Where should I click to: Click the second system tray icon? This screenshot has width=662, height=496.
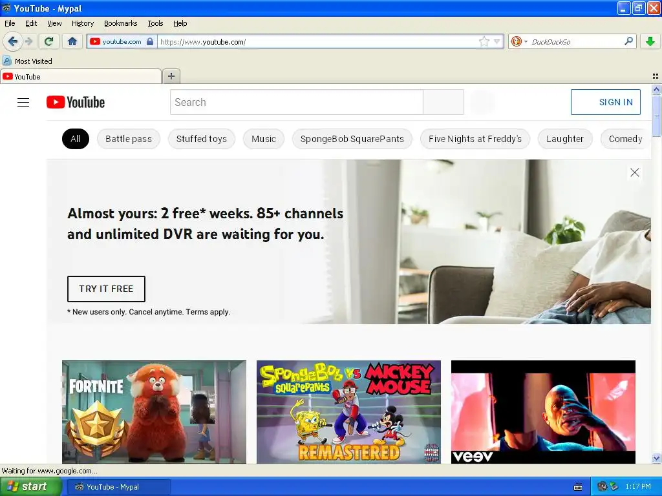pyautogui.click(x=614, y=487)
